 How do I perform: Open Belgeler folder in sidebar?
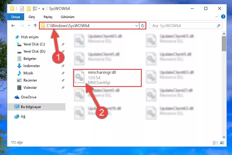point(27,59)
